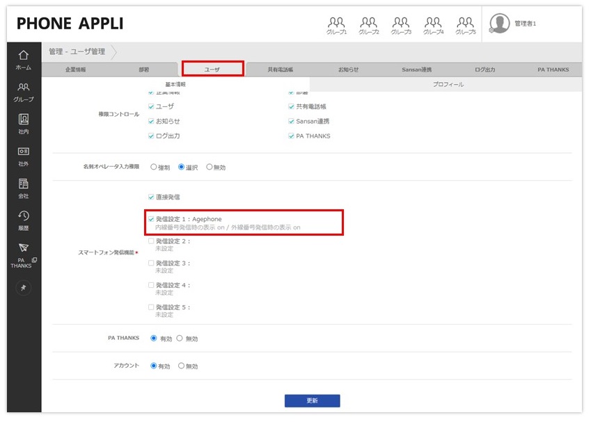Select the company (会社) building icon
The image size is (591, 422).
click(24, 184)
